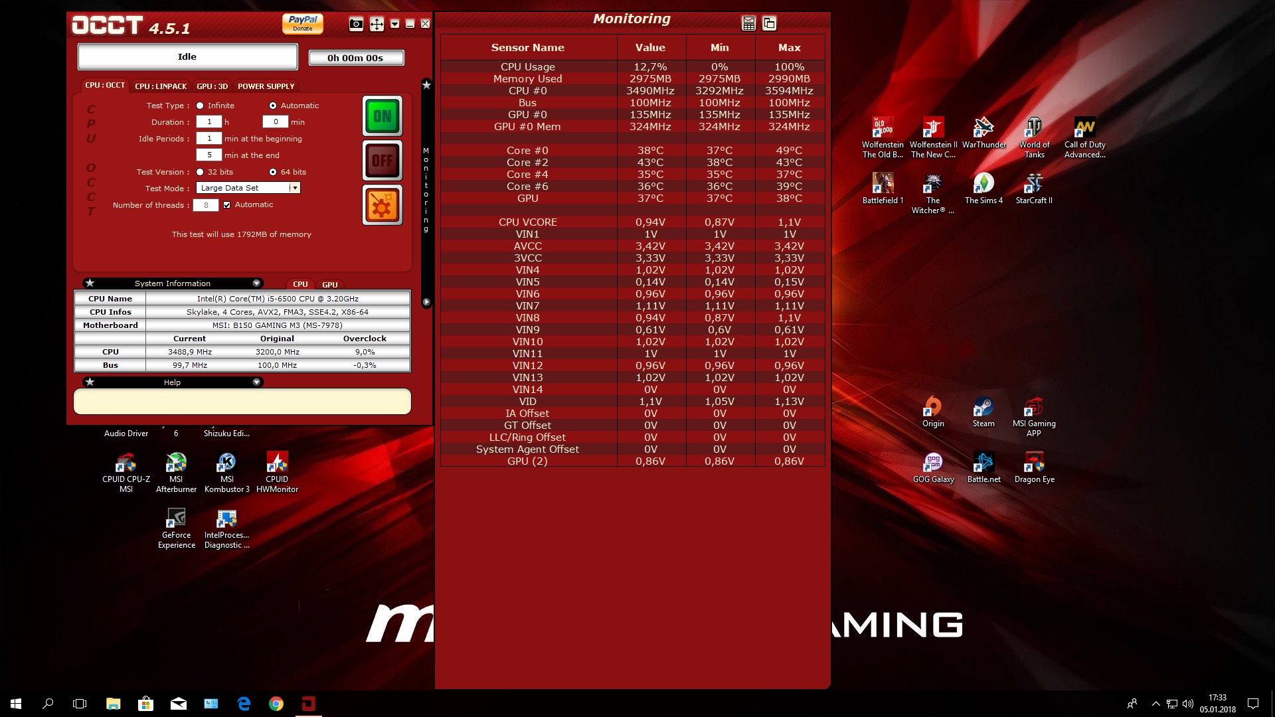The height and width of the screenshot is (717, 1275).
Task: Uncheck the Automatic threads checkbox
Action: (x=227, y=205)
